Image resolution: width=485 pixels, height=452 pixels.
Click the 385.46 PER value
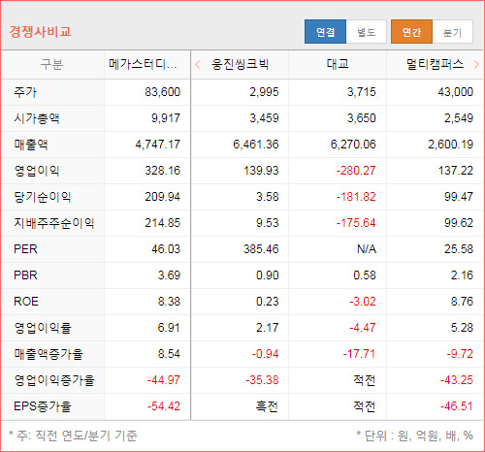tap(261, 249)
